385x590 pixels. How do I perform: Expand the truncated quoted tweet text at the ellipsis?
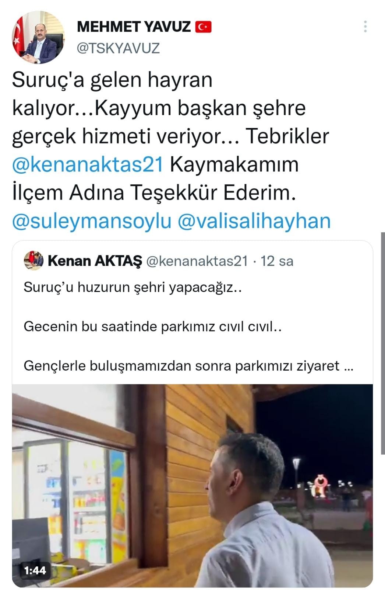pyautogui.click(x=348, y=367)
